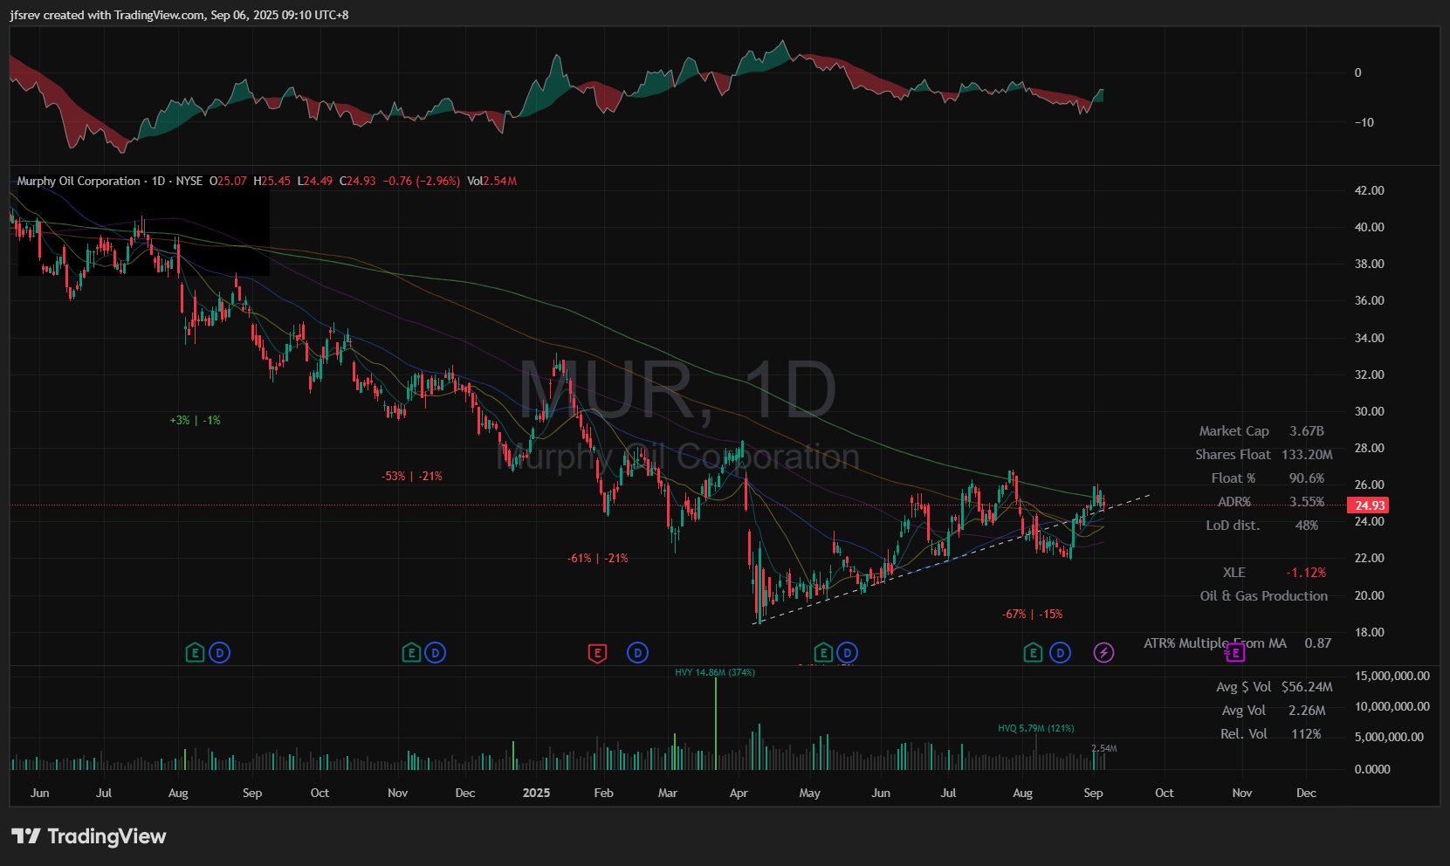Click the 5,000,000.00 volume axis label
The height and width of the screenshot is (866, 1450).
pos(1389,737)
